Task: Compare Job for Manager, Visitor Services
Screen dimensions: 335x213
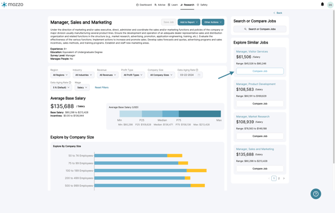Action: point(260,71)
